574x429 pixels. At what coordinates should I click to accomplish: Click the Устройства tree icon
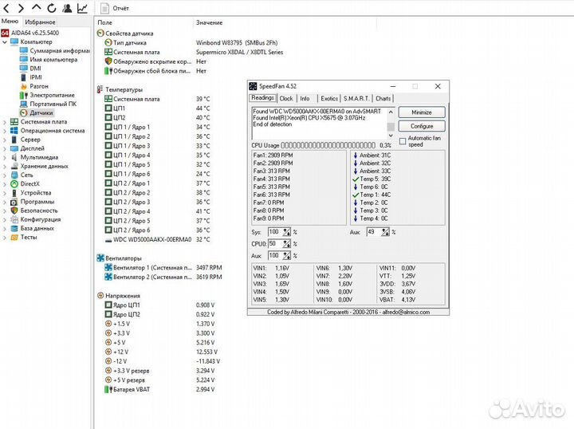click(x=14, y=193)
